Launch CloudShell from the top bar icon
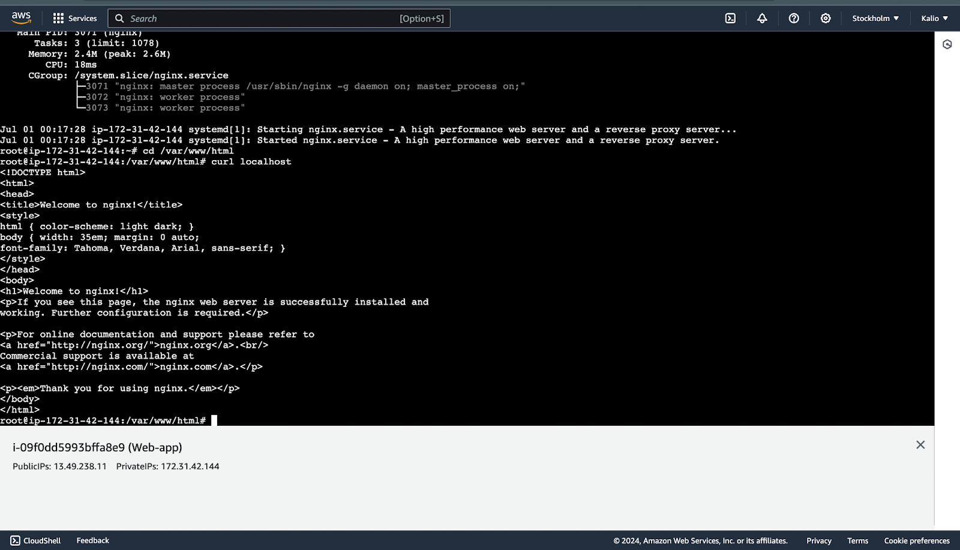Image resolution: width=960 pixels, height=550 pixels. pos(730,19)
